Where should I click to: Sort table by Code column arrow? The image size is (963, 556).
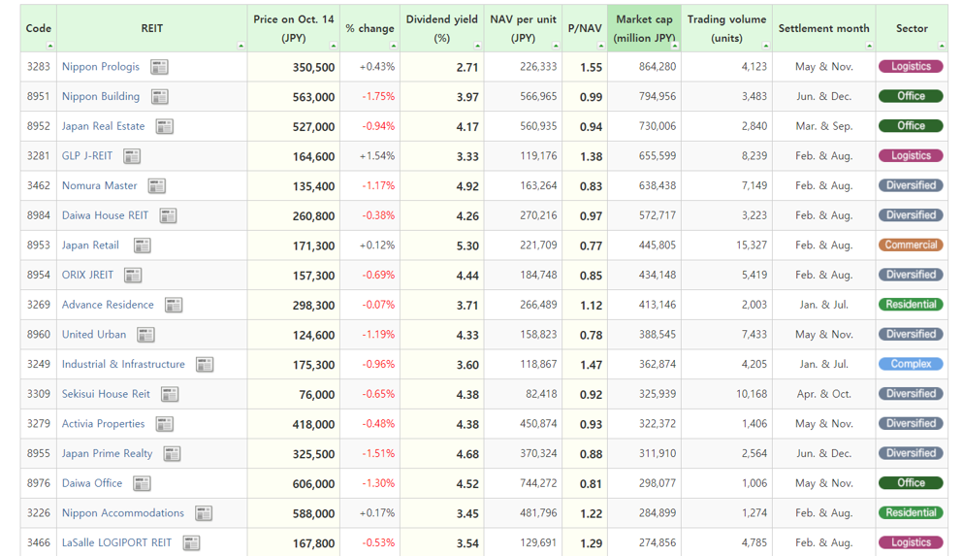coord(50,46)
